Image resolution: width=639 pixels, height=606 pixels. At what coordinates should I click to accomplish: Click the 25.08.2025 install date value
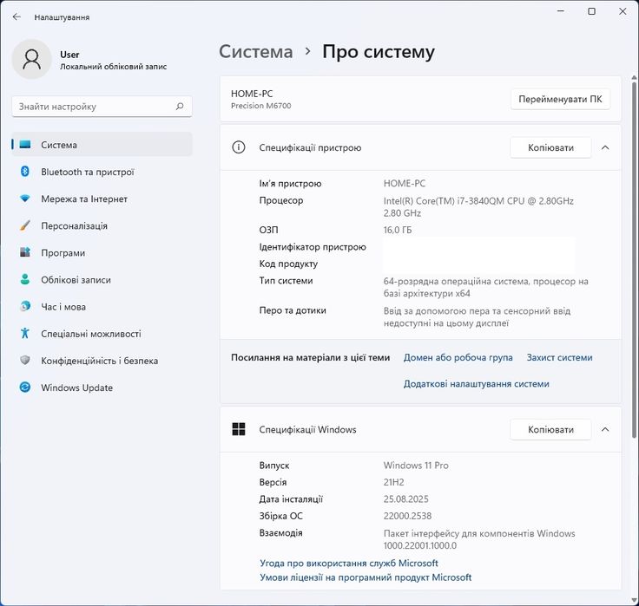(x=406, y=499)
